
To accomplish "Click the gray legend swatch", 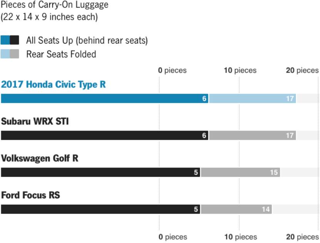I will 15,54.
